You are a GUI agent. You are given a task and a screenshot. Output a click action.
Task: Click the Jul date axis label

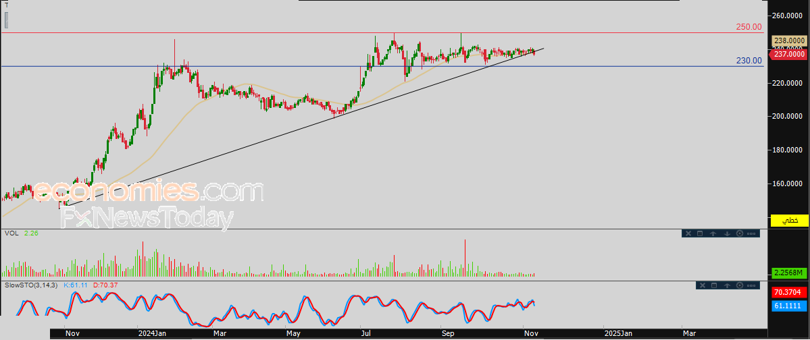365,333
